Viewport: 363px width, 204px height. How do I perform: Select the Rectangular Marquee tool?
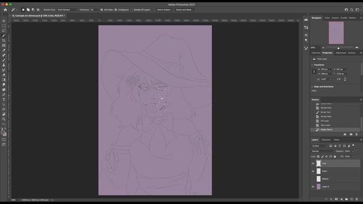pyautogui.click(x=4, y=25)
